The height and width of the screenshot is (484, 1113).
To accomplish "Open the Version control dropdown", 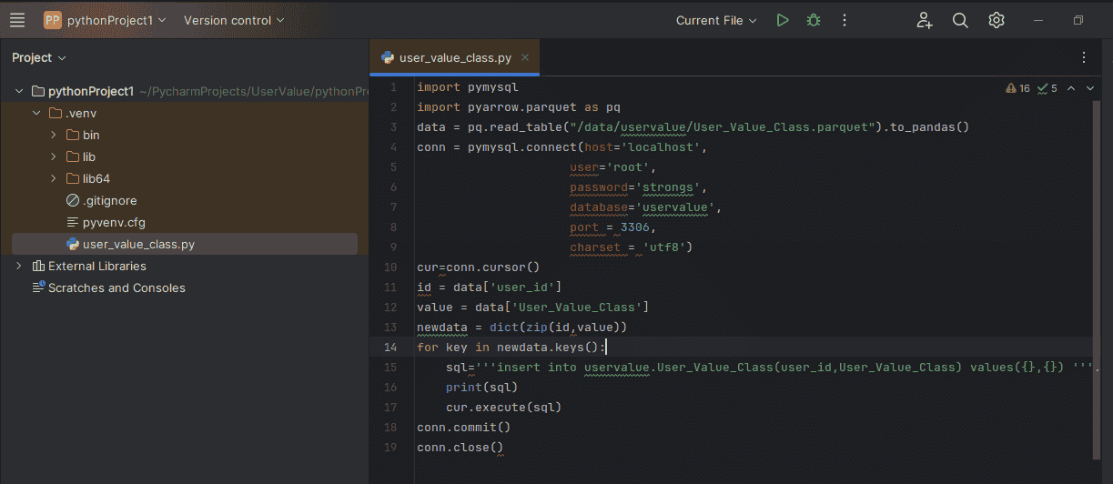I will point(234,20).
